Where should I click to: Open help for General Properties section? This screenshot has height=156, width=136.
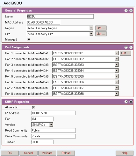(x=126, y=10)
